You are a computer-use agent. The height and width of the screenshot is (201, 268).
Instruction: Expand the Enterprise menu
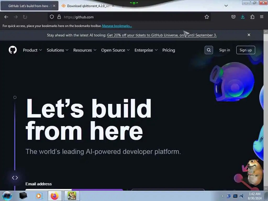[x=146, y=50]
